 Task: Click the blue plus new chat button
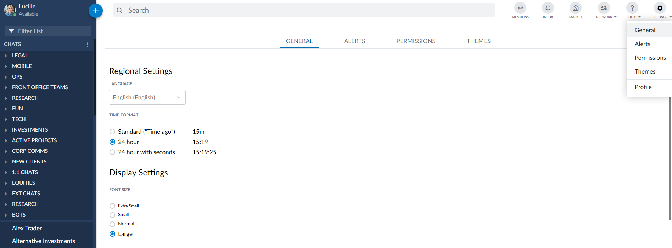(95, 11)
